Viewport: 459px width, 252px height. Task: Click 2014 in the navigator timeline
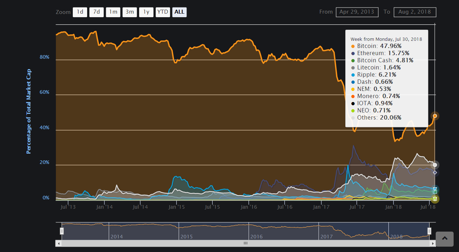coord(117,237)
